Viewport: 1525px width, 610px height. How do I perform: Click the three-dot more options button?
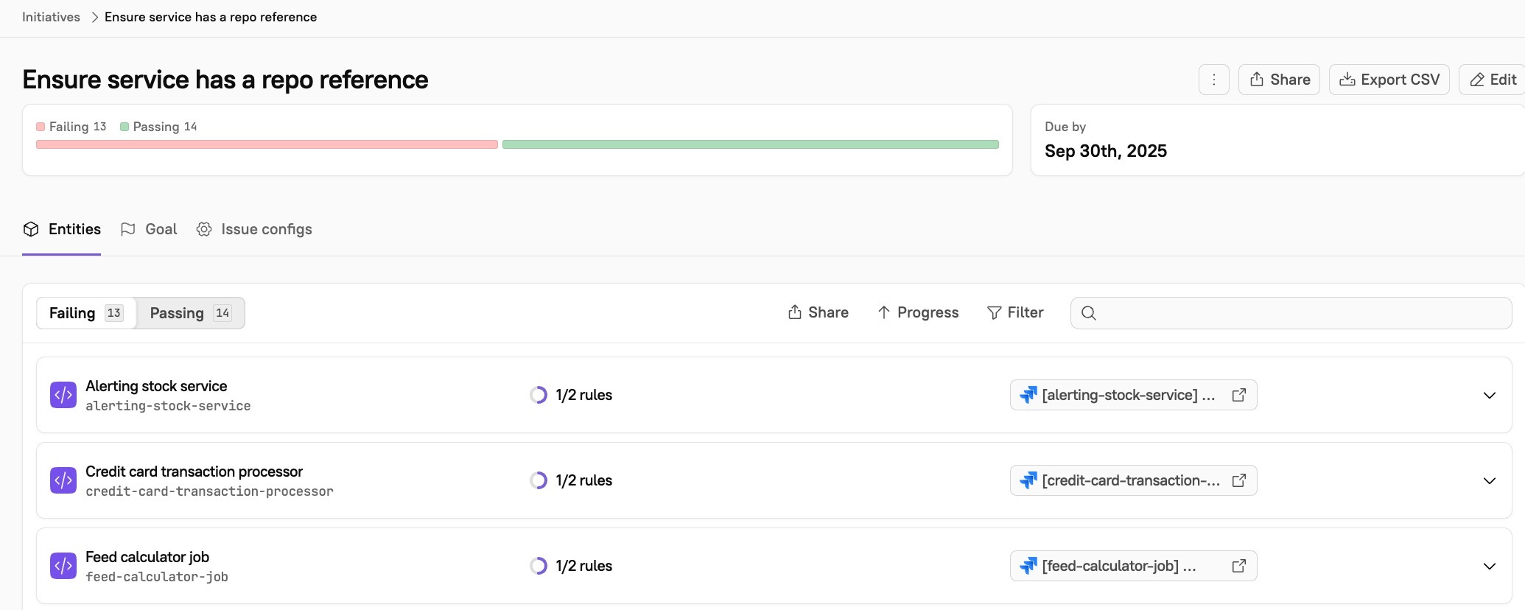(x=1213, y=80)
